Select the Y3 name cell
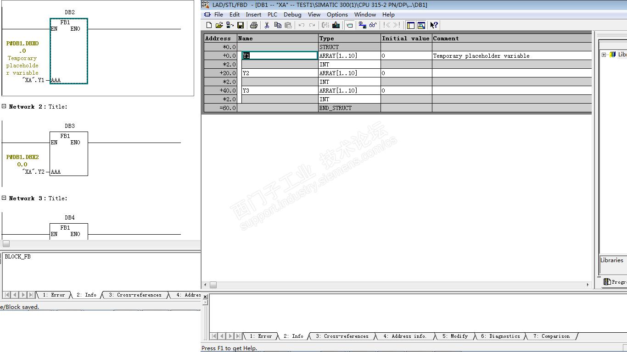Viewport: 627px width, 352px height. point(280,90)
